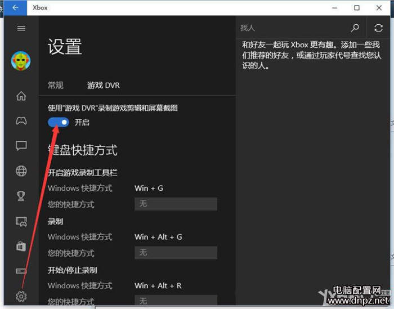Minimize the Xbox window

334,8
